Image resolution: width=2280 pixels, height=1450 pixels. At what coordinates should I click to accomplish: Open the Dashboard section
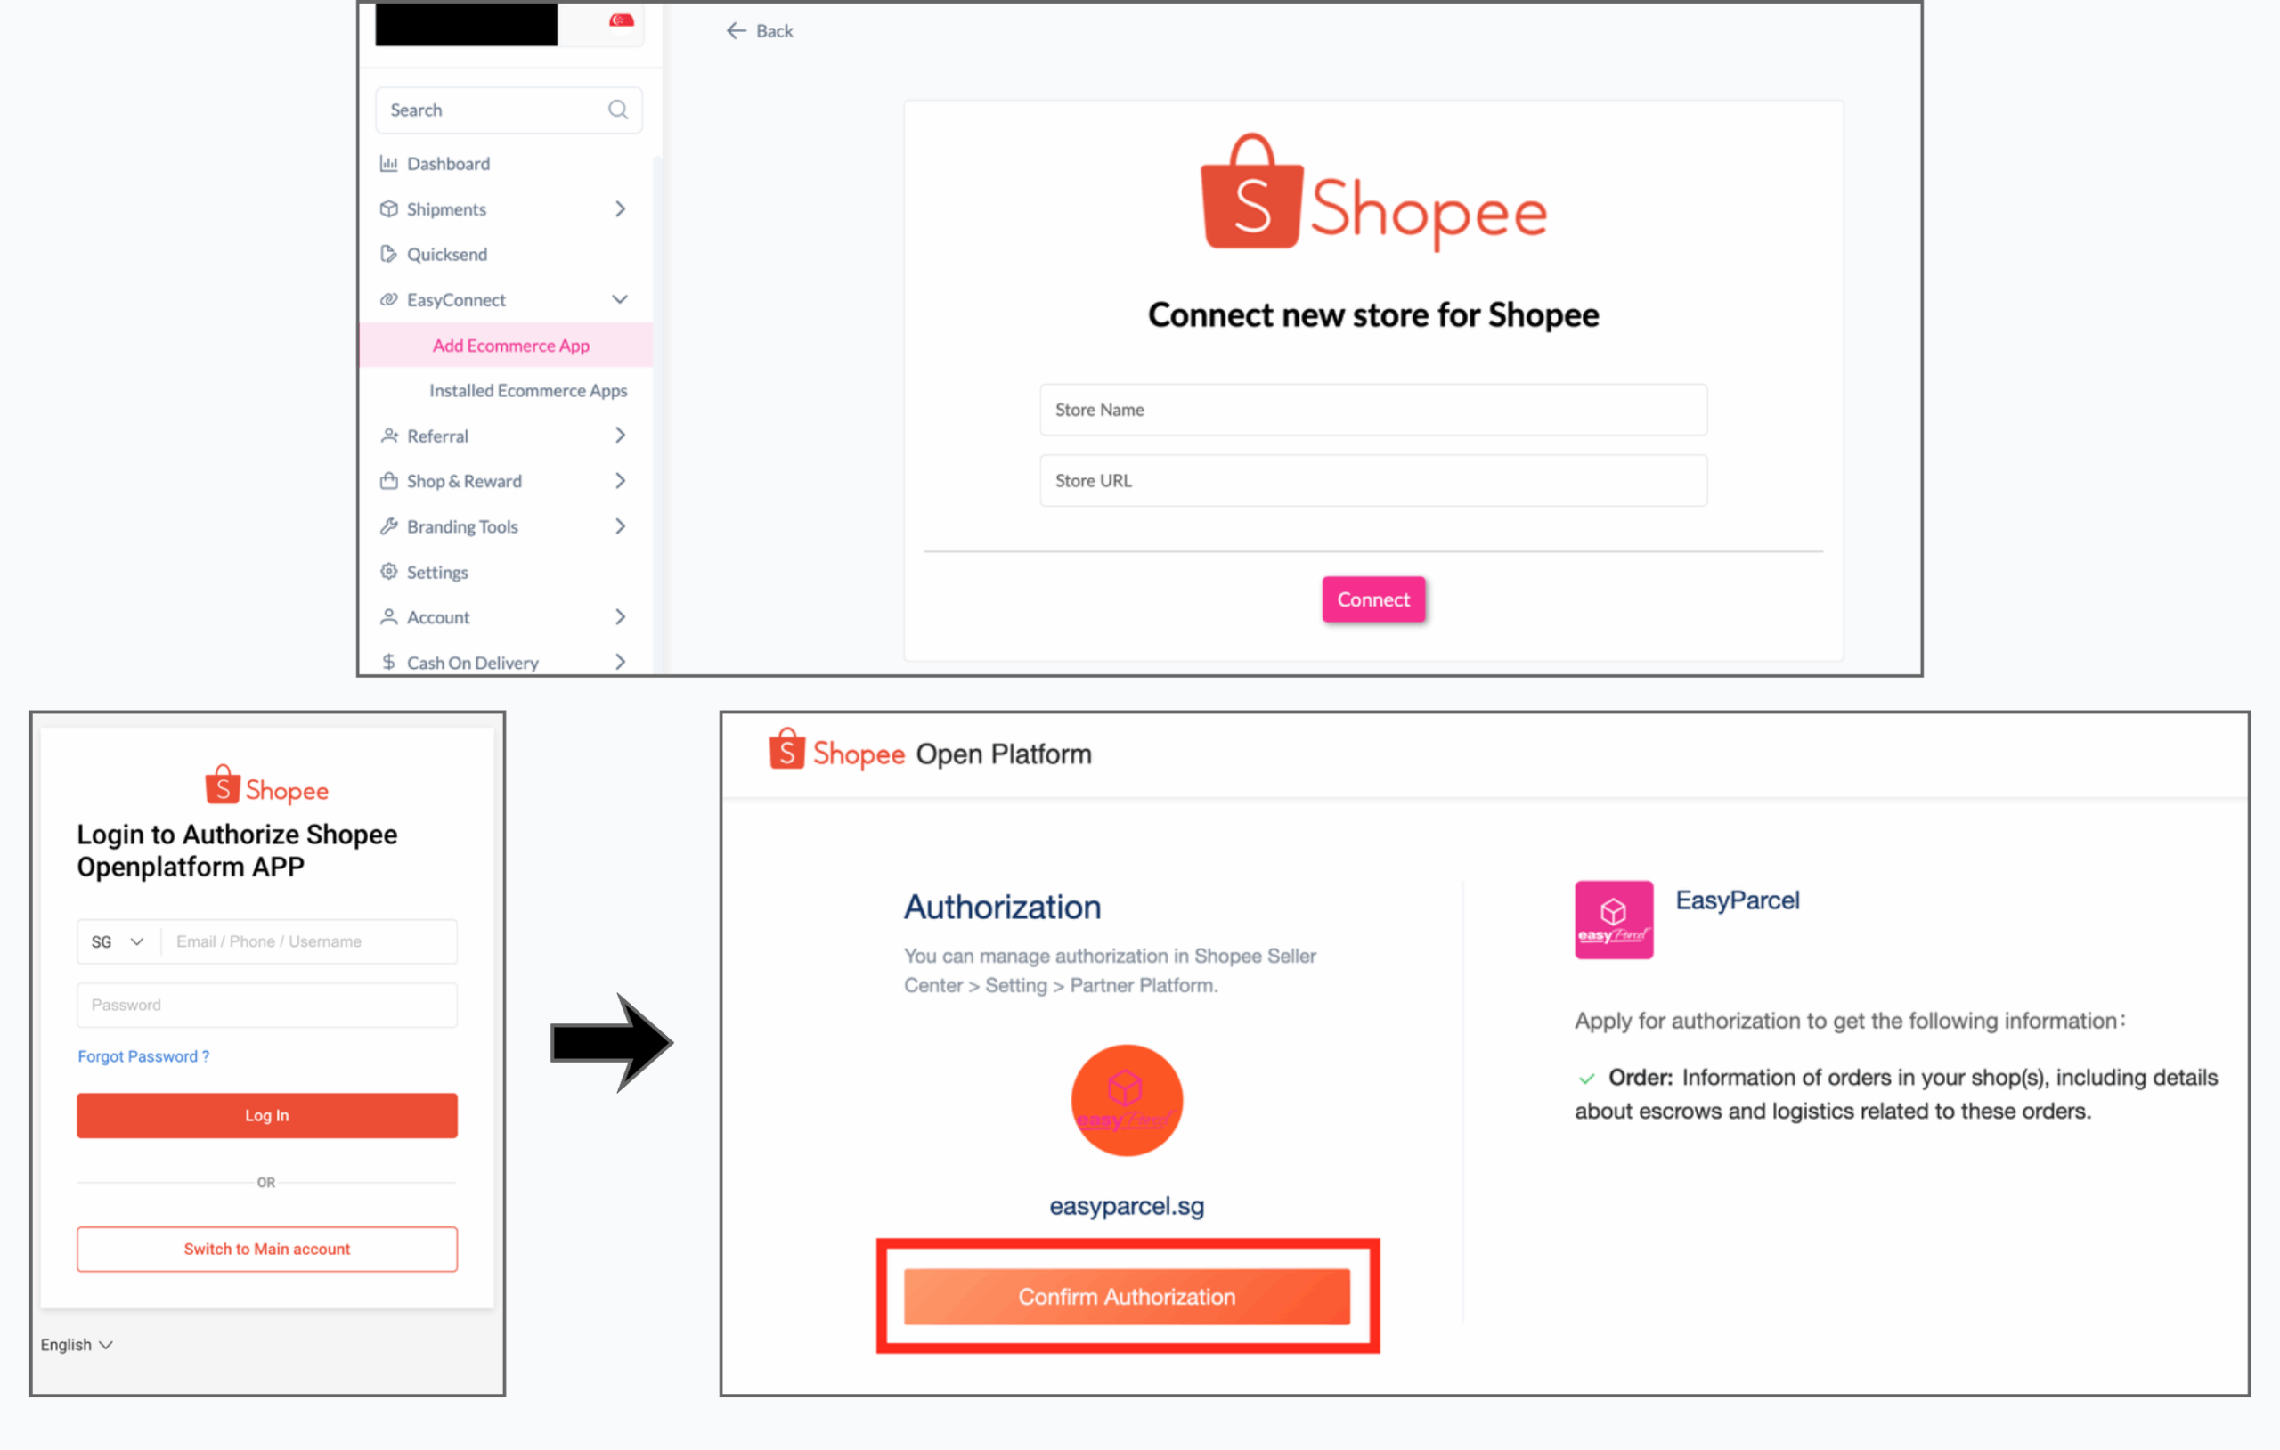[447, 163]
